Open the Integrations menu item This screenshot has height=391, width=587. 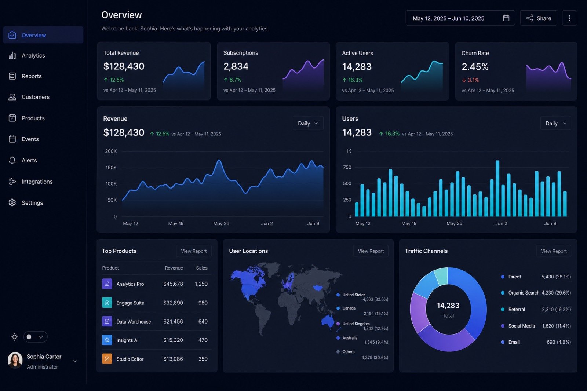[43, 182]
